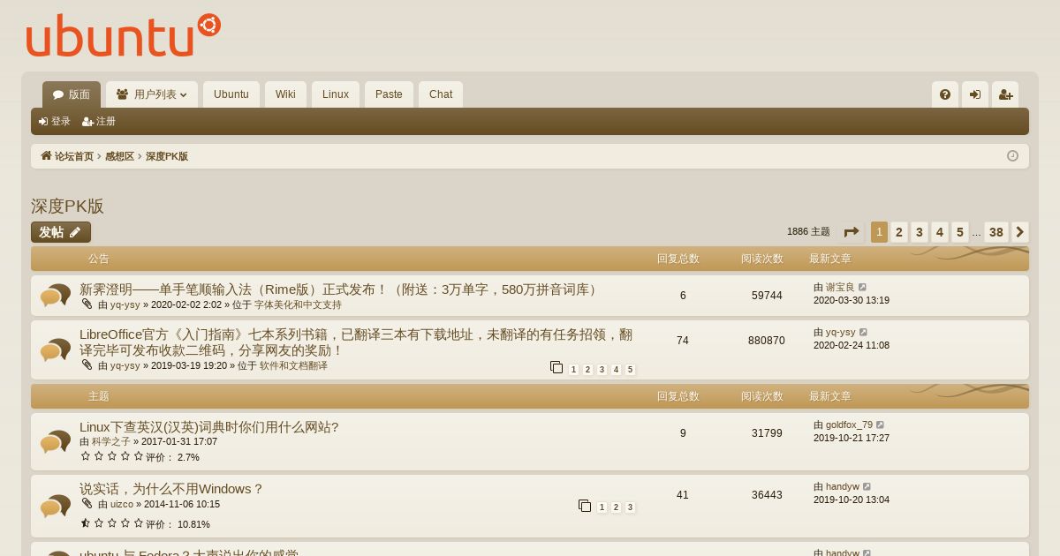Viewport: 1060px width, 556px height.
Task: Open the FAQ help question-mark icon
Action: (945, 94)
